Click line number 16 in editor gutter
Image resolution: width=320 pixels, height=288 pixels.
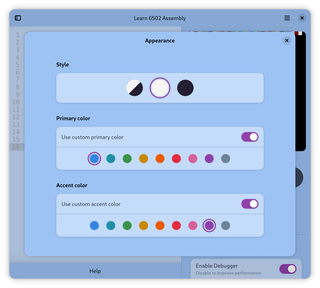tap(16, 147)
